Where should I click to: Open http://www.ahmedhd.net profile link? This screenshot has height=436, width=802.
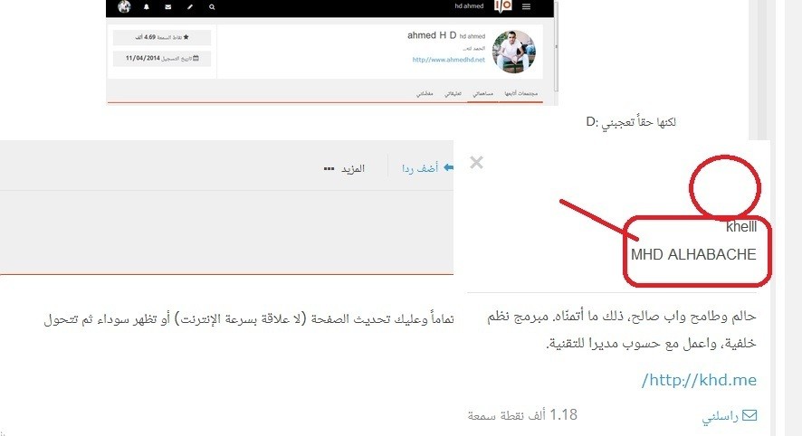click(449, 60)
